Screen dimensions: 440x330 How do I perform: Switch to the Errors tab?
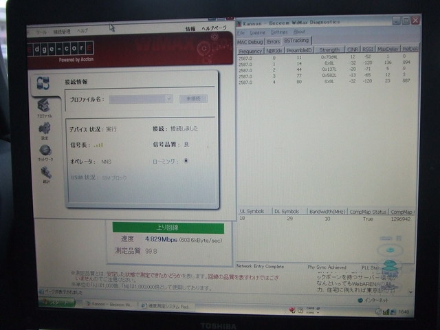tap(274, 41)
